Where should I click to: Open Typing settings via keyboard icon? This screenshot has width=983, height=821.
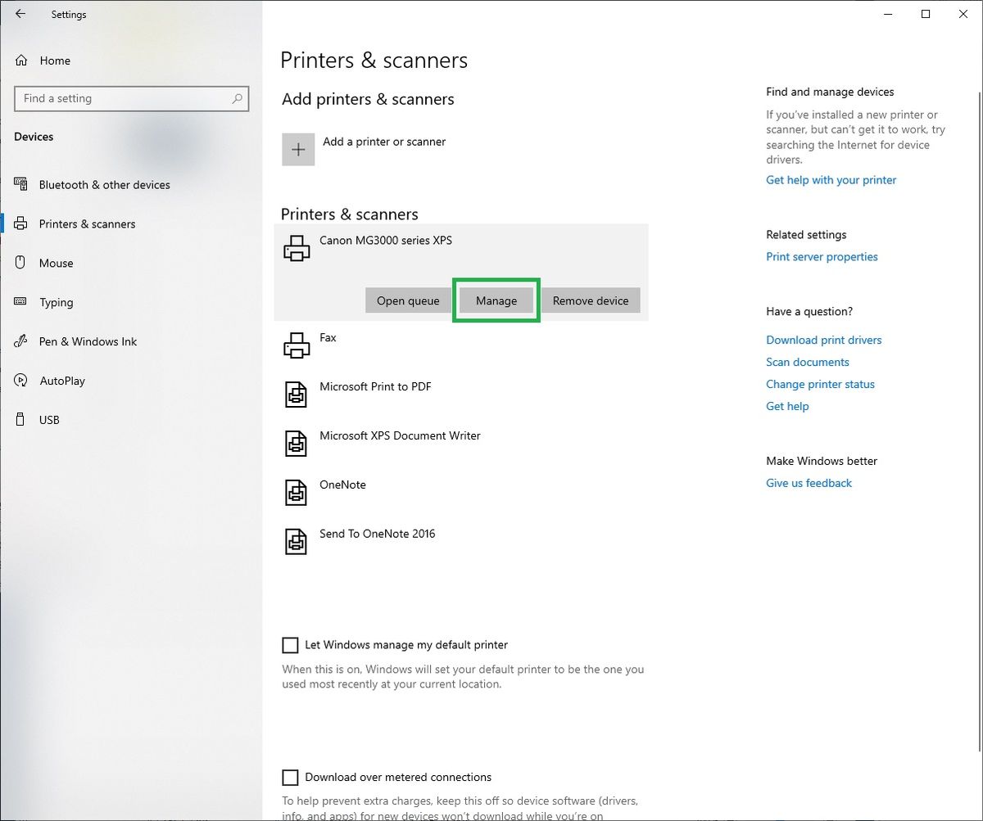click(20, 302)
